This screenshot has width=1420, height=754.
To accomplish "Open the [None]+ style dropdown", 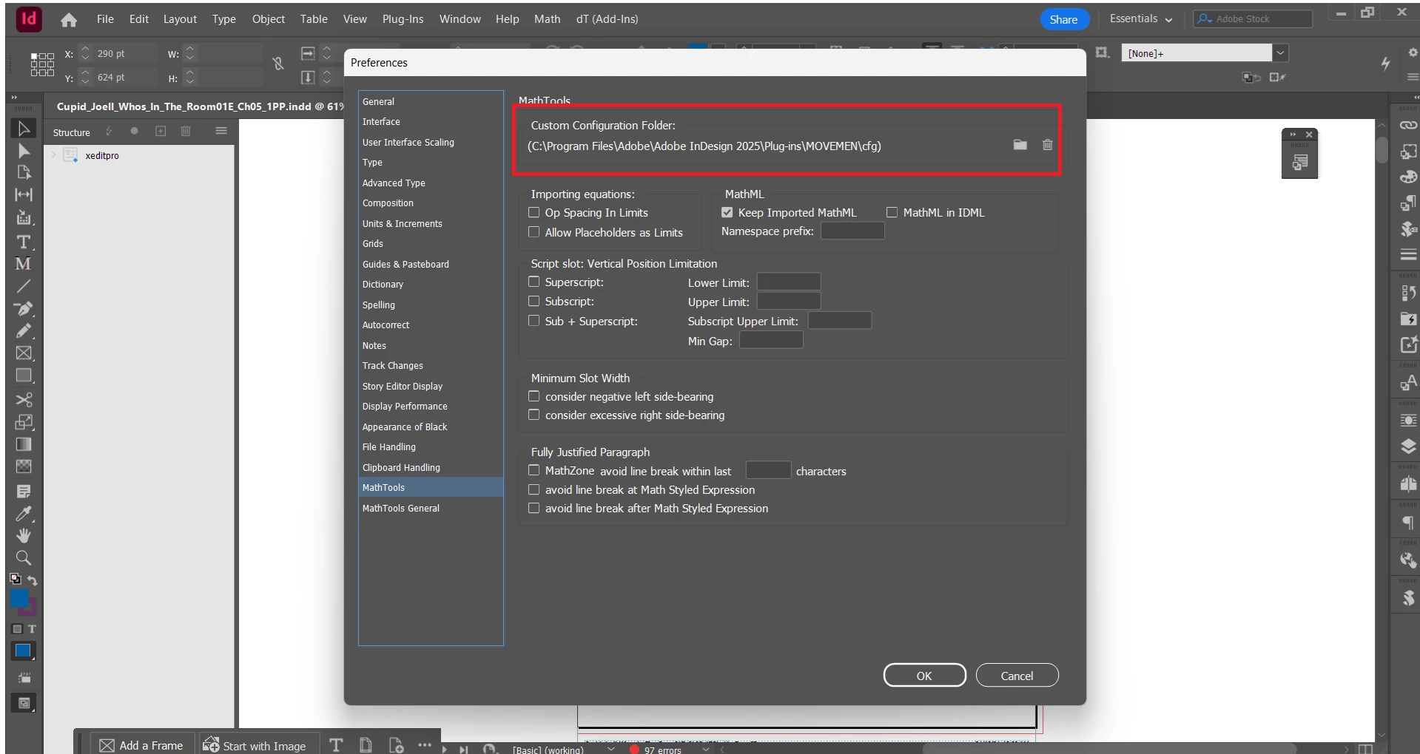I will click(1280, 53).
